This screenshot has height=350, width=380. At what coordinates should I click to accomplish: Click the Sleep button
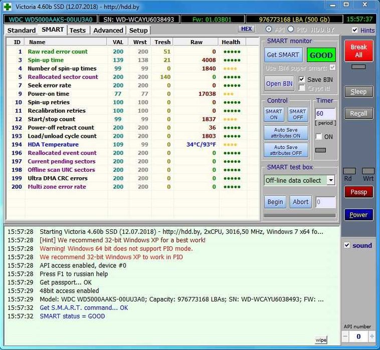click(x=358, y=92)
